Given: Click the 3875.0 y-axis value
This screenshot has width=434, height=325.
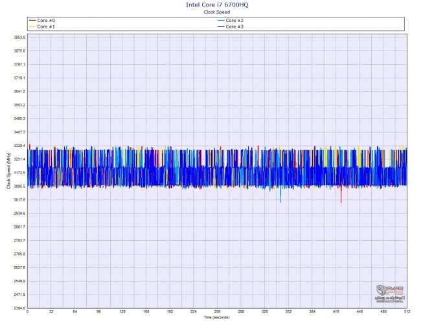Looking at the screenshot, I should click(19, 51).
